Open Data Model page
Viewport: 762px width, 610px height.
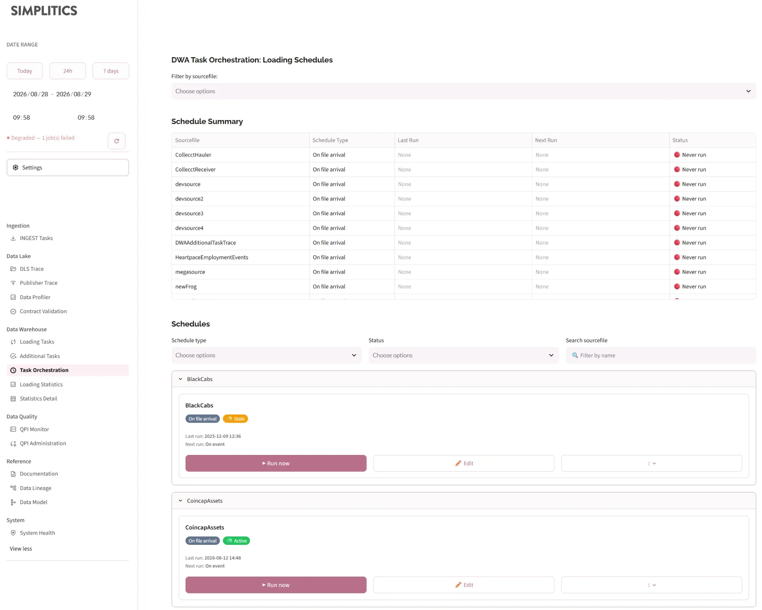click(34, 502)
